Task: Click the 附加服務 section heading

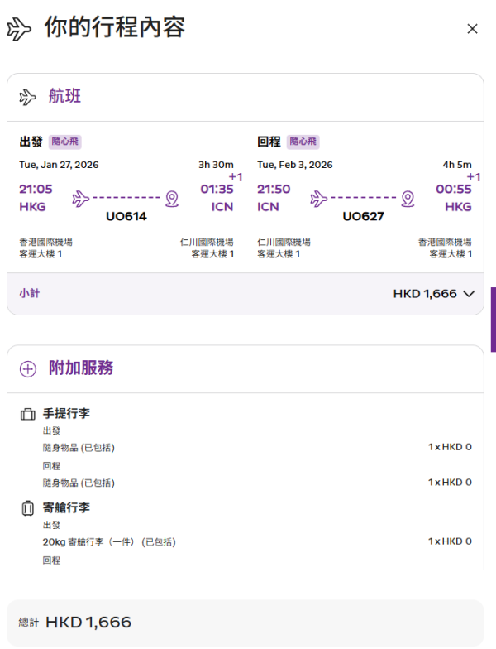Action: click(x=81, y=368)
